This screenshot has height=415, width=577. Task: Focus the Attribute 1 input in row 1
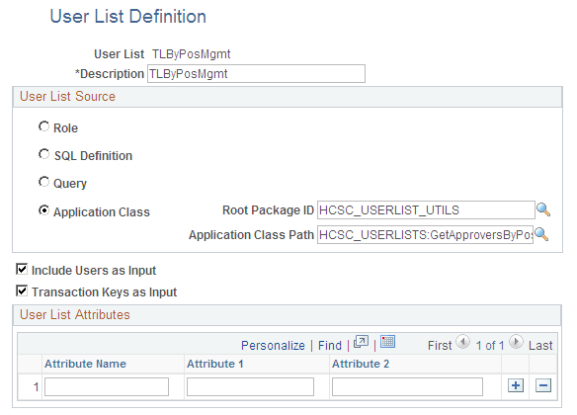coord(250,386)
